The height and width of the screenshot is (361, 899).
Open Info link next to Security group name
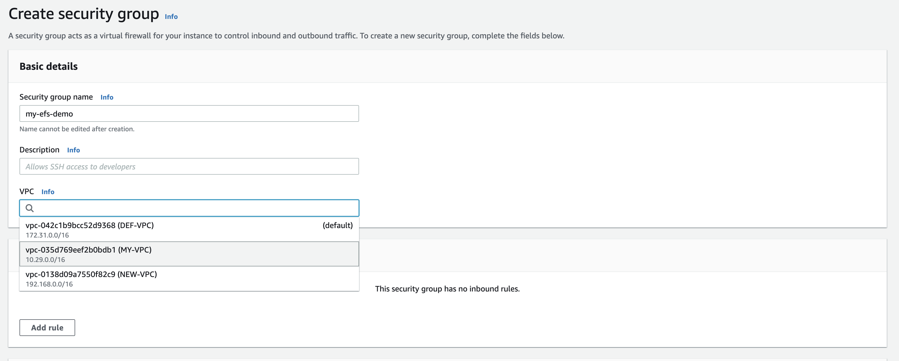[107, 97]
